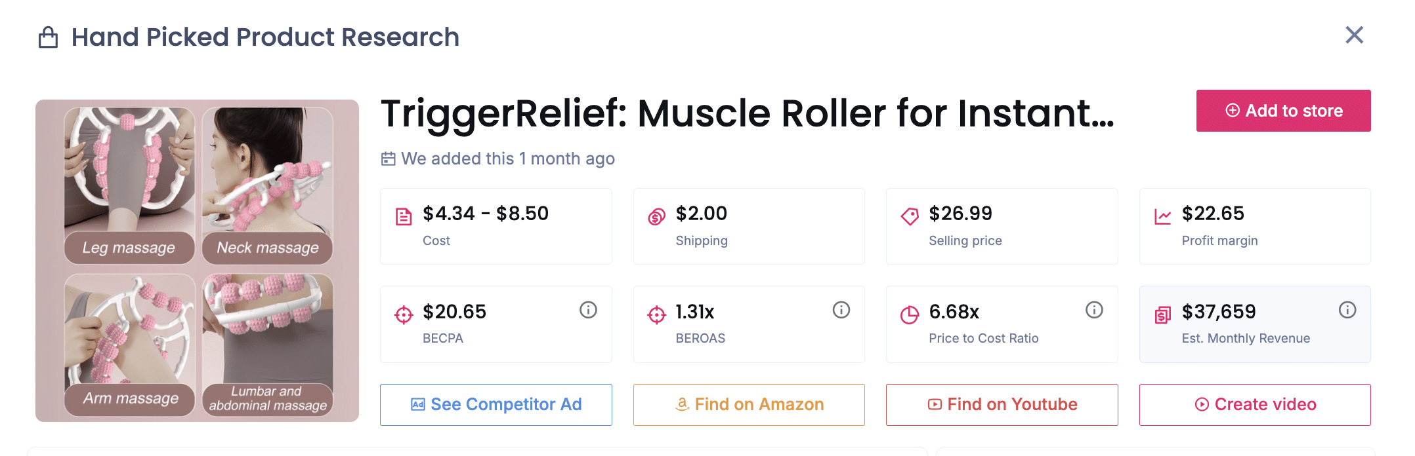Open the BECPA info tooltip
This screenshot has width=1415, height=456.
coord(588,309)
